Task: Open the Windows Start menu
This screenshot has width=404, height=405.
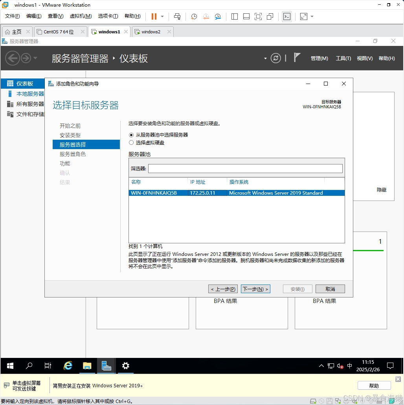Action: 10,366
